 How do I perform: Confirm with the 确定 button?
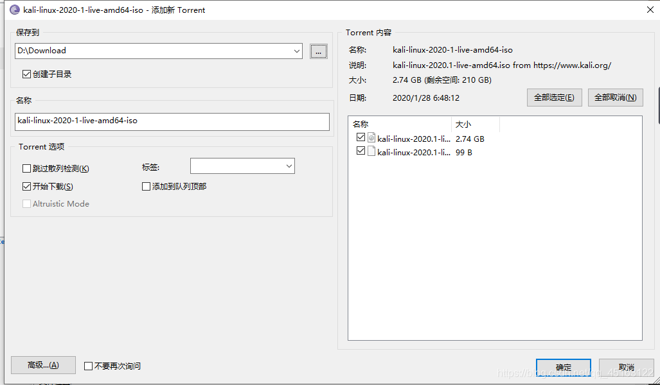(x=564, y=367)
